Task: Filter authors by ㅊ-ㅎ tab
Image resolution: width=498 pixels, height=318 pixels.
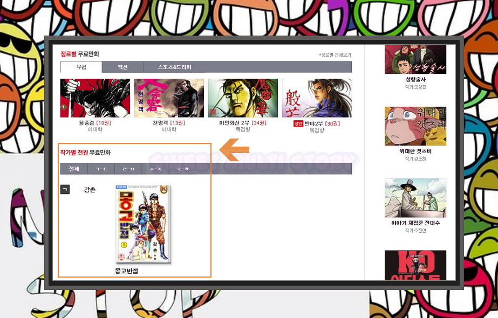Action: coord(183,169)
